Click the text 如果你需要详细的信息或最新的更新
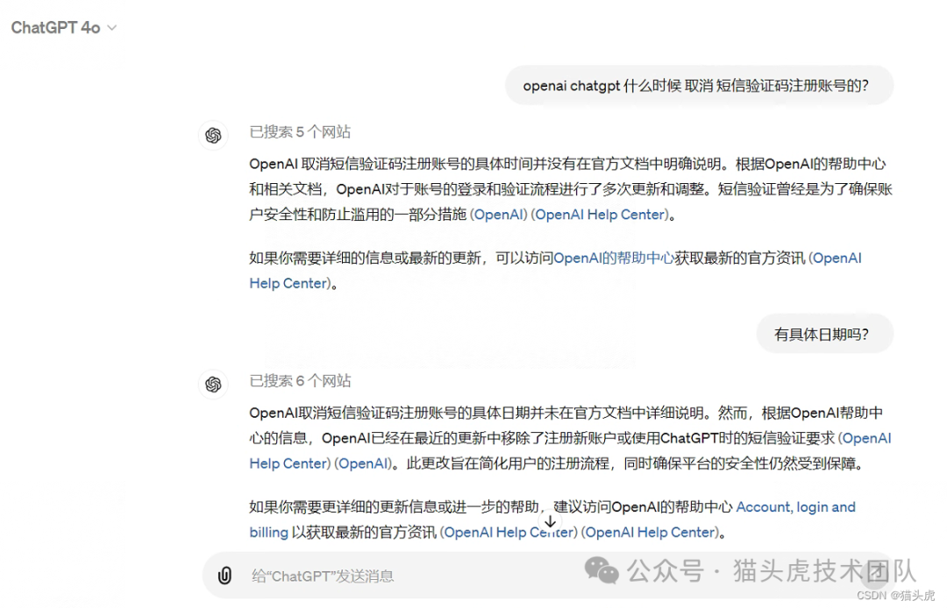 pyautogui.click(x=365, y=258)
